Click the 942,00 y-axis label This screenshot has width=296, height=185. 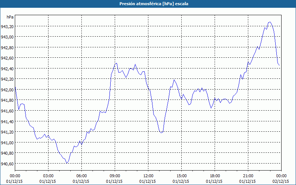pyautogui.click(x=7, y=90)
